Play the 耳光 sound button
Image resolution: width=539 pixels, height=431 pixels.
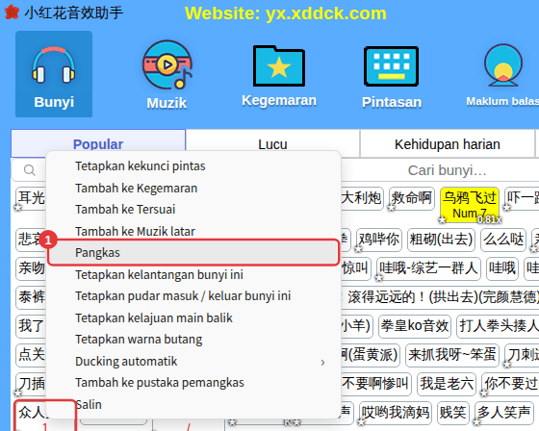click(31, 198)
